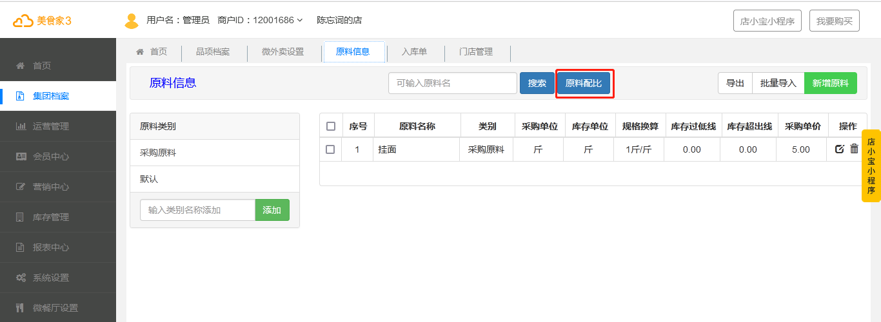Open 首页 in the left sidebar
Viewport: 881px width, 322px height.
(42, 66)
